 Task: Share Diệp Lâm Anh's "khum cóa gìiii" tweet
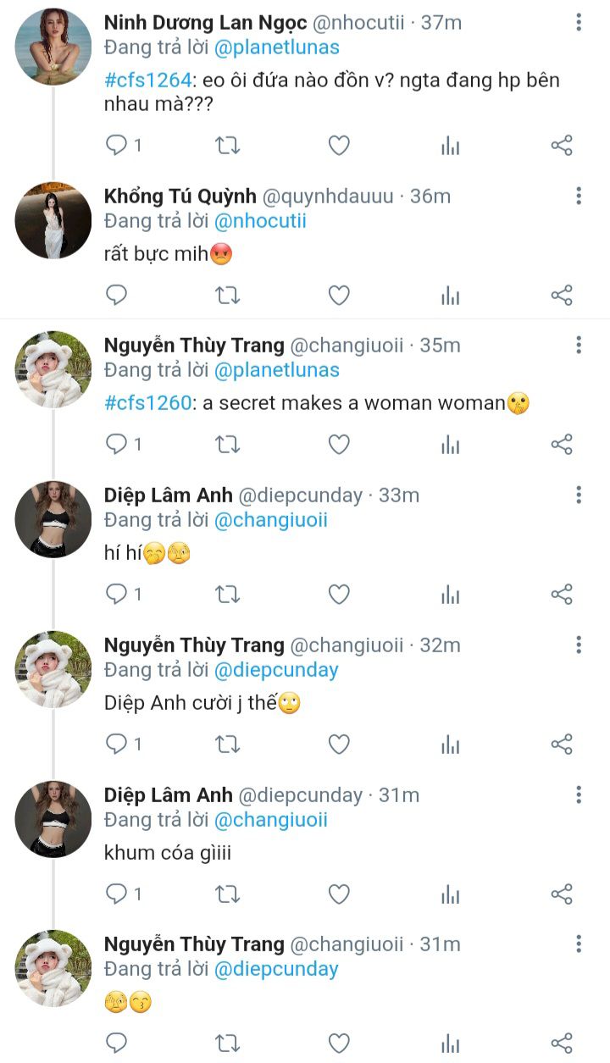click(x=562, y=894)
